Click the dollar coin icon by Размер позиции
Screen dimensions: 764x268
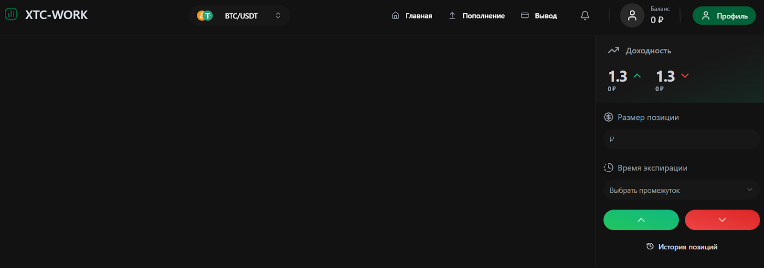tap(608, 117)
